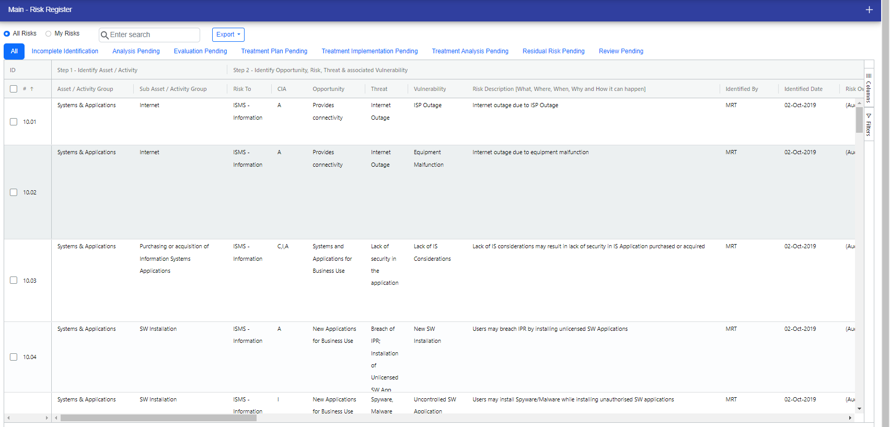Click the vertical scrollbar up arrow
The image size is (890, 427).
[859, 103]
